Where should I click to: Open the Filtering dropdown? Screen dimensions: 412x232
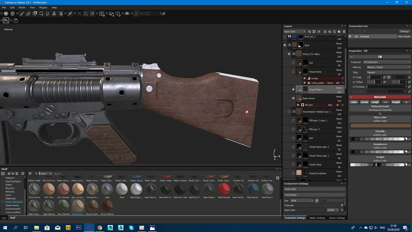click(389, 67)
